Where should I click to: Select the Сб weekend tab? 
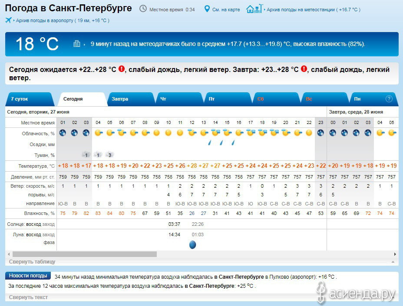261,99
